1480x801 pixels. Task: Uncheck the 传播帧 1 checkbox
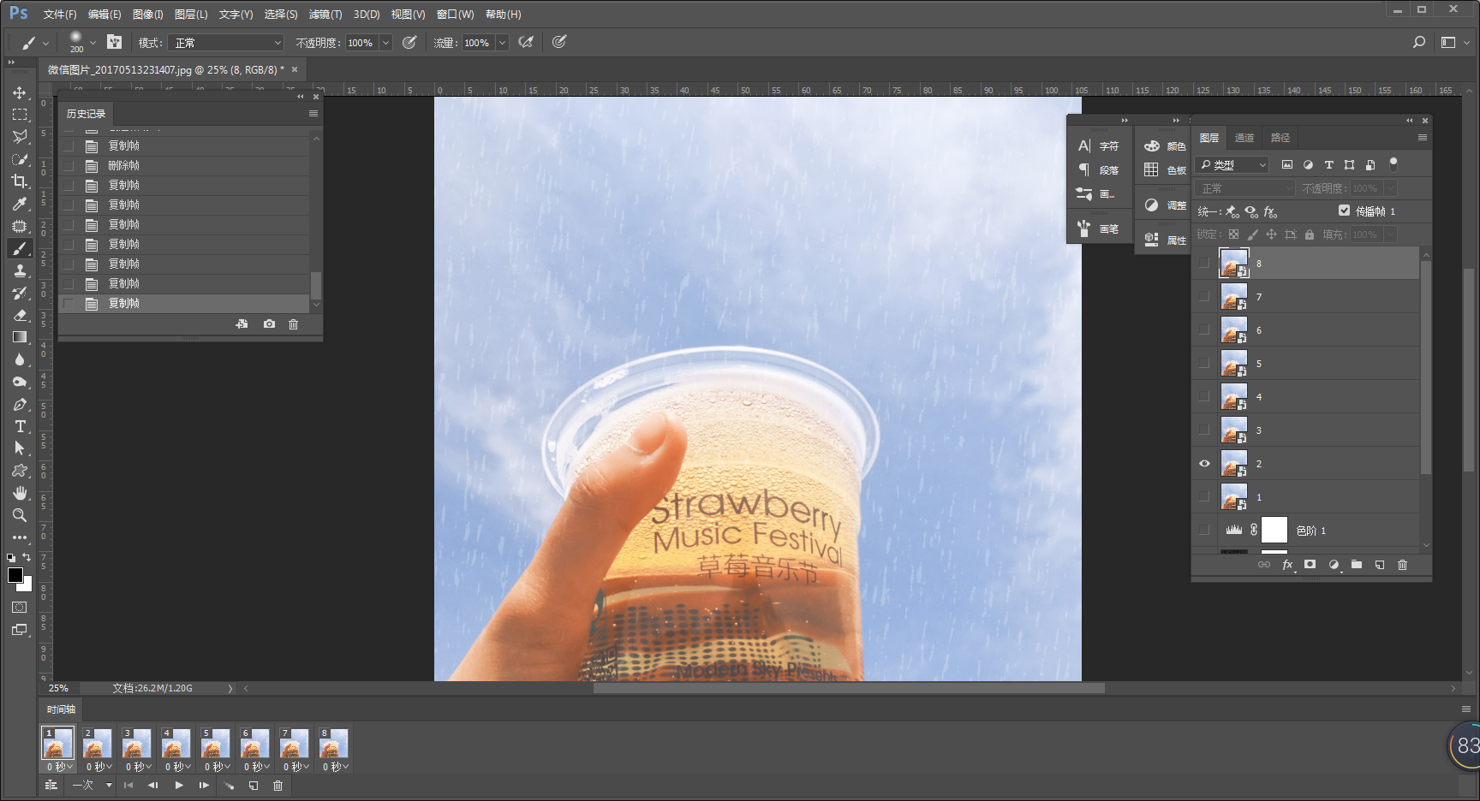point(1344,211)
